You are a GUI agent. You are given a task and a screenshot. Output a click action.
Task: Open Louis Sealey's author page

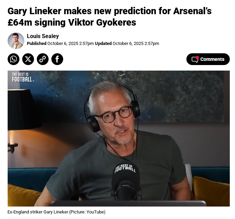43,36
